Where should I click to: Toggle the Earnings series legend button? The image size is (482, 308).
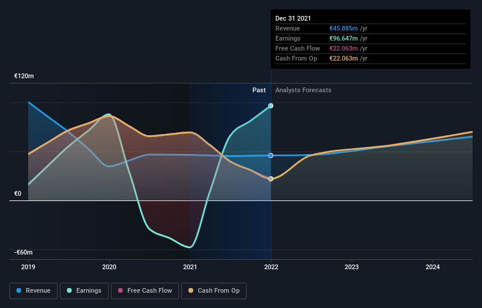[84, 291]
